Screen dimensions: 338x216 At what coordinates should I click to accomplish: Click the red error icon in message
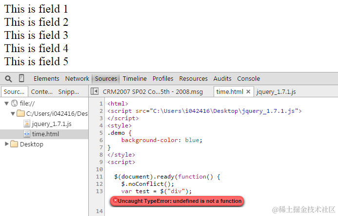coord(115,200)
